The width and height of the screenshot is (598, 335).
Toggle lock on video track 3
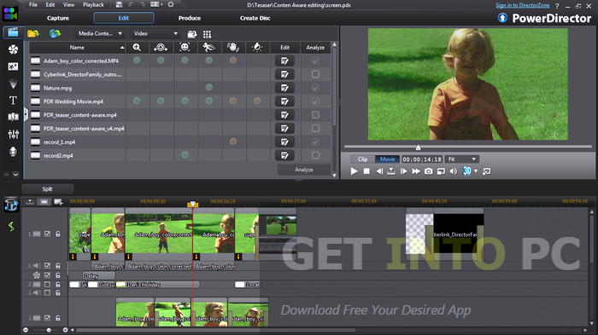click(x=58, y=318)
